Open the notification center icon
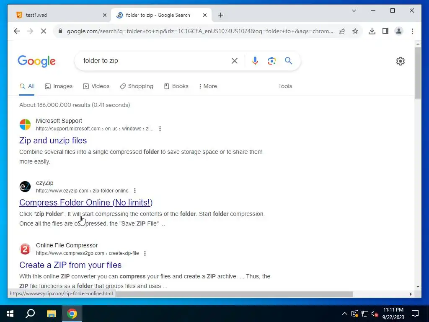Viewport: 429px width, 322px height. [x=415, y=314]
